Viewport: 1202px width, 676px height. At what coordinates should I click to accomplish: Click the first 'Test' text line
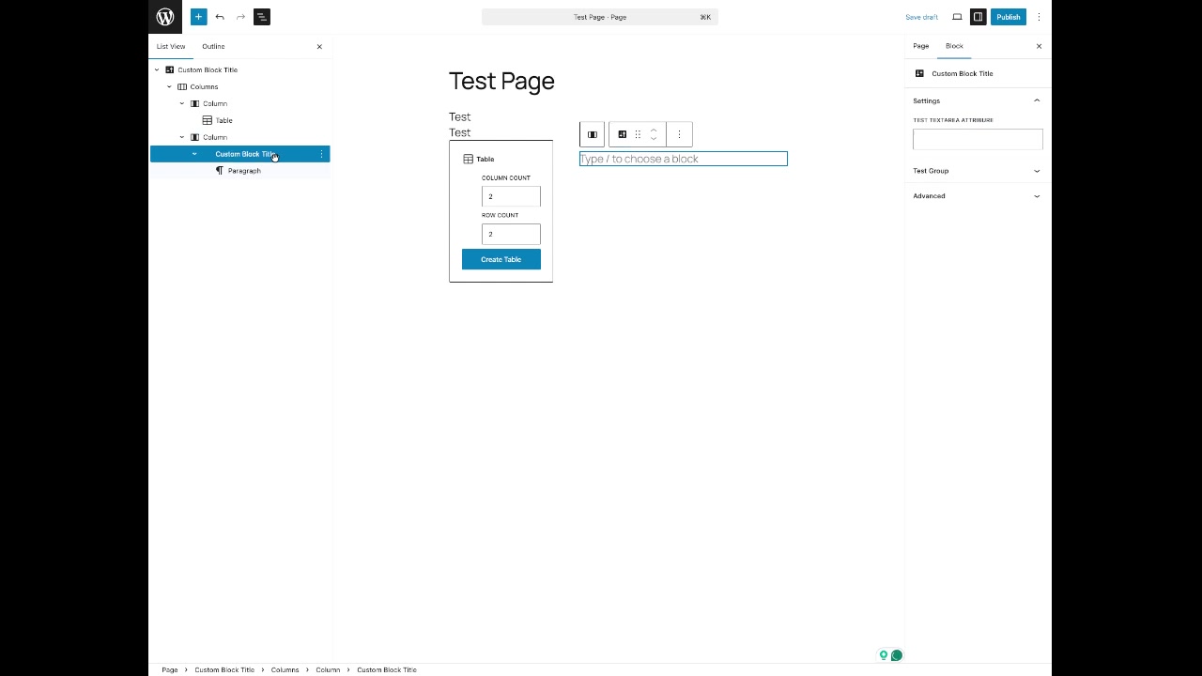pyautogui.click(x=460, y=116)
